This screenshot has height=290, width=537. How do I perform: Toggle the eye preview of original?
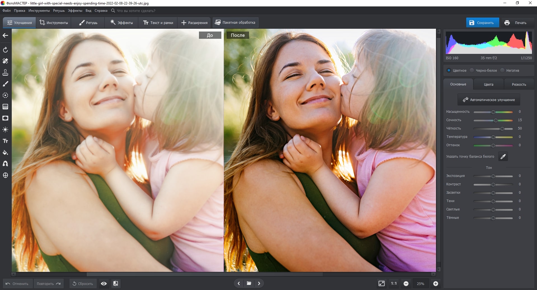coord(104,284)
